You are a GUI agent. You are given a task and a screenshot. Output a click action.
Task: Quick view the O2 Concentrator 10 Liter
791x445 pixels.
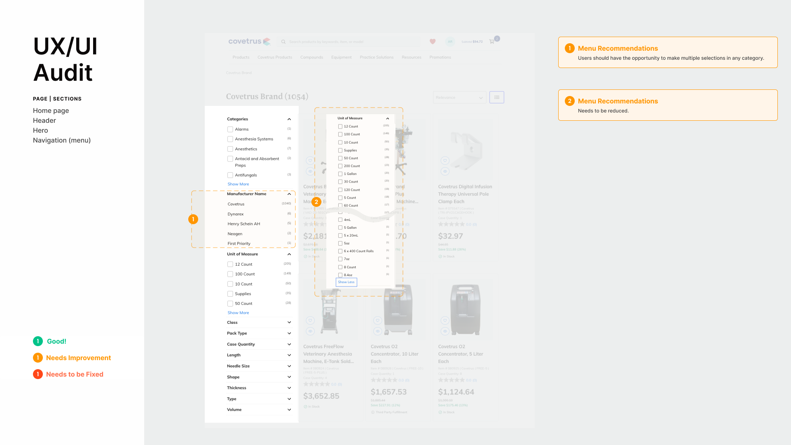click(378, 331)
